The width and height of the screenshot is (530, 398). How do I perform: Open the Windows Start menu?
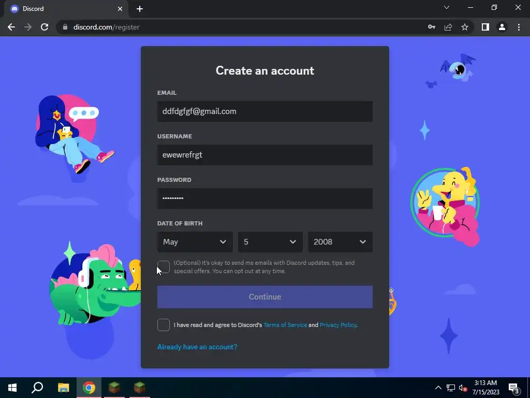tap(12, 388)
